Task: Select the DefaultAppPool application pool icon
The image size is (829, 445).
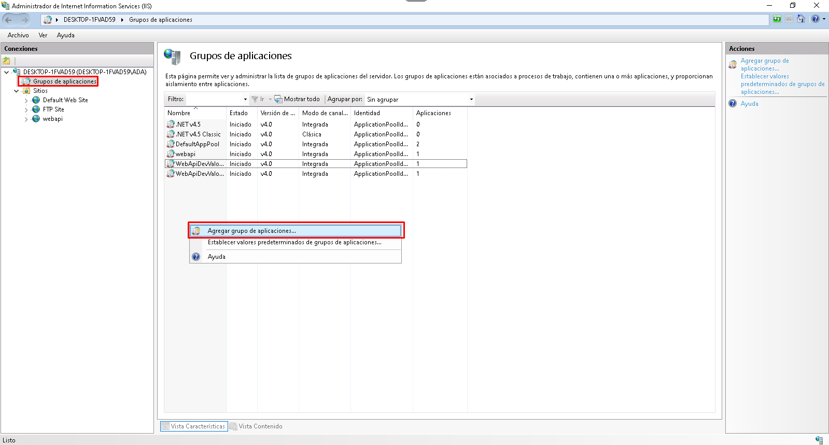Action: 171,144
